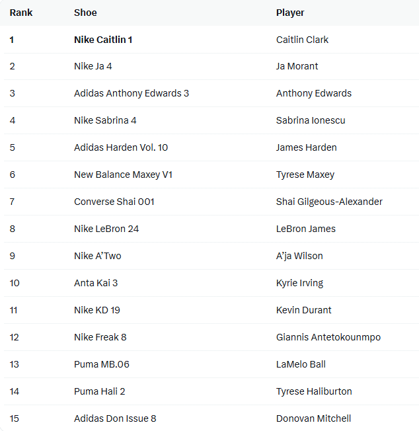
Task: Click the Anta Kai 3 shoe
Action: click(x=96, y=283)
